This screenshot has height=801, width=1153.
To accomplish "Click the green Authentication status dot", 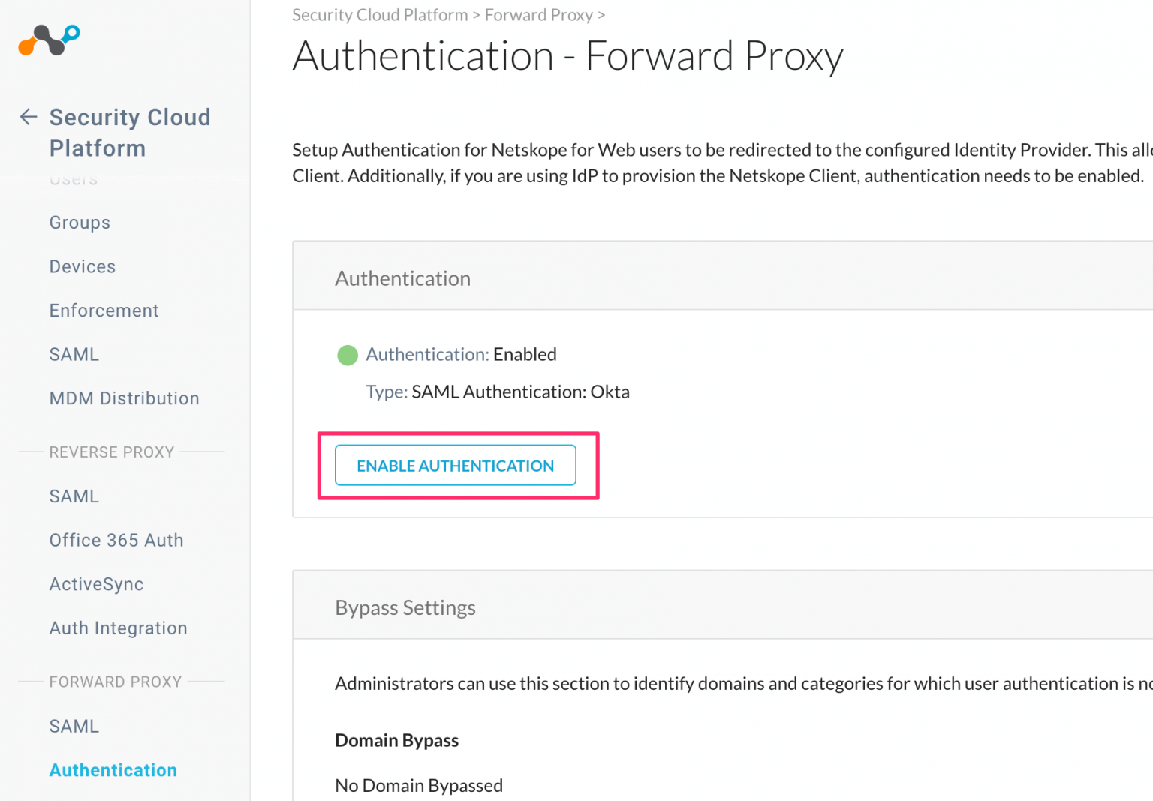I will pyautogui.click(x=348, y=355).
